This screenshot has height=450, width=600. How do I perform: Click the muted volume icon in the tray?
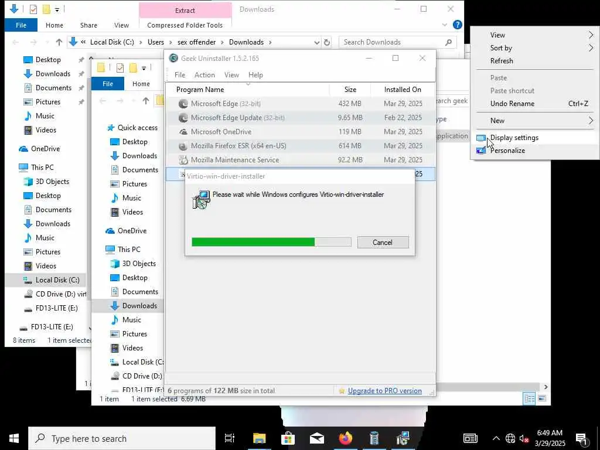tap(524, 439)
